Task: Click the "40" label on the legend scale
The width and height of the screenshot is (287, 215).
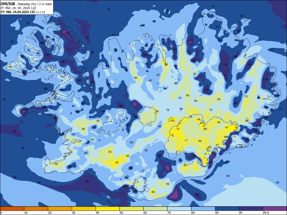Action: 98,213
